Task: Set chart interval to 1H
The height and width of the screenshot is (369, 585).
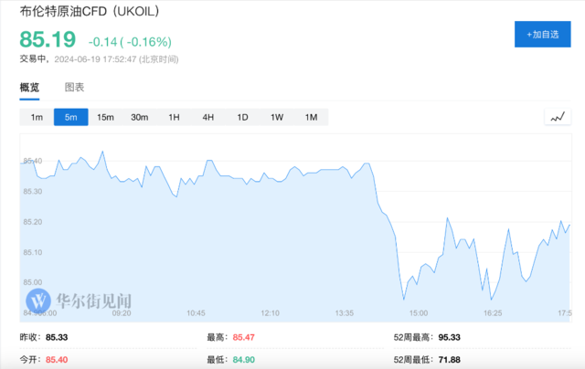Action: click(174, 117)
